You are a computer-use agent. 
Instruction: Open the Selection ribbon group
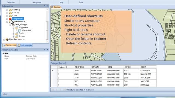11,2
